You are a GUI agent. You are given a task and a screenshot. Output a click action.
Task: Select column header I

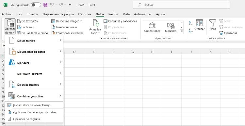(171, 52)
